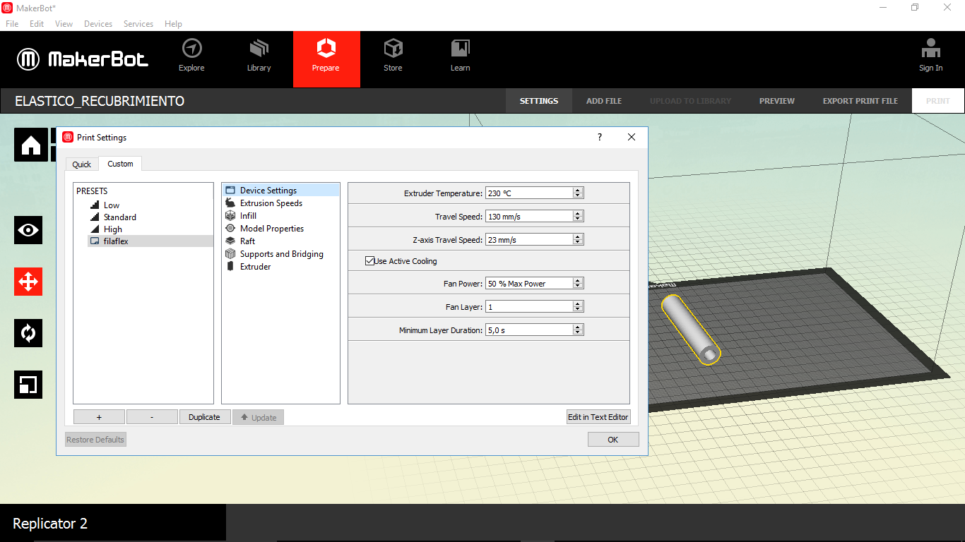The width and height of the screenshot is (965, 542).
Task: Select the High preset
Action: pyautogui.click(x=113, y=229)
